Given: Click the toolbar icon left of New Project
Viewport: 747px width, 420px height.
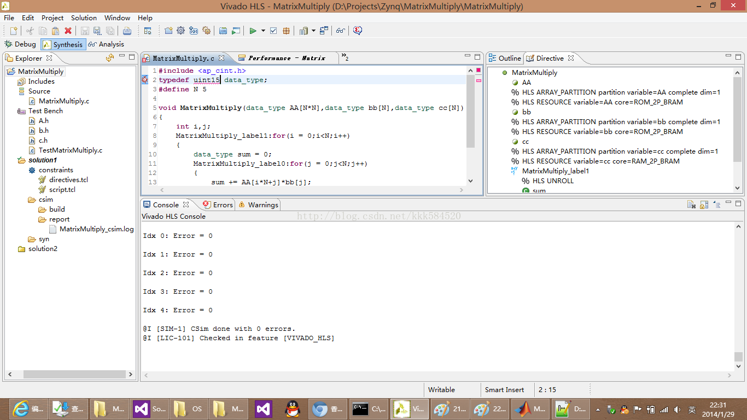Looking at the screenshot, I should tap(148, 31).
